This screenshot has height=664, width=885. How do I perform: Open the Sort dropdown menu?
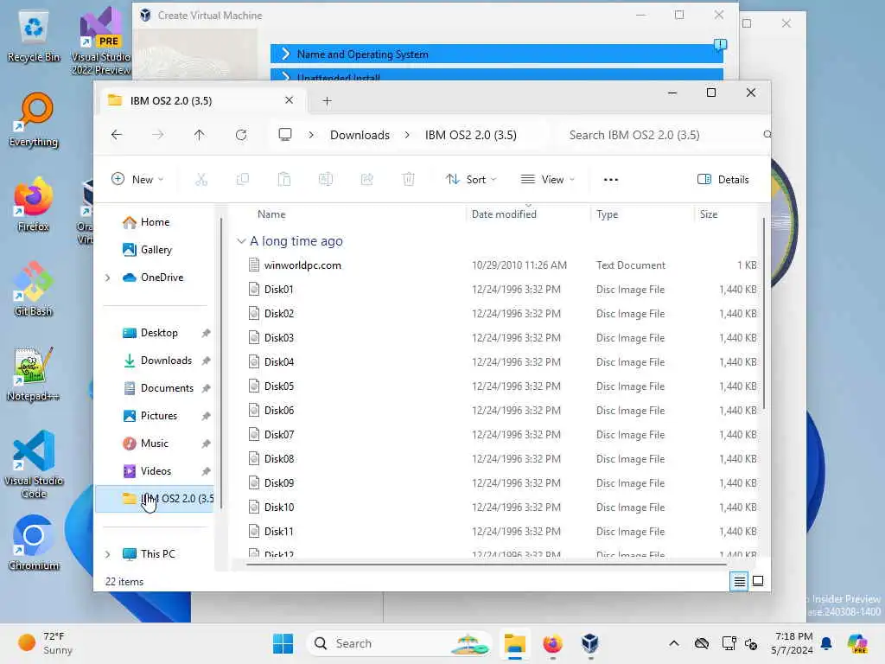(471, 180)
